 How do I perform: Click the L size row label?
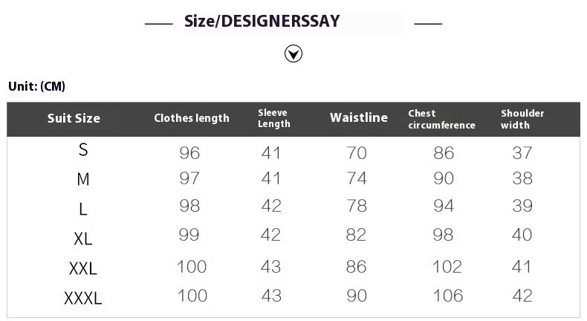tap(83, 209)
